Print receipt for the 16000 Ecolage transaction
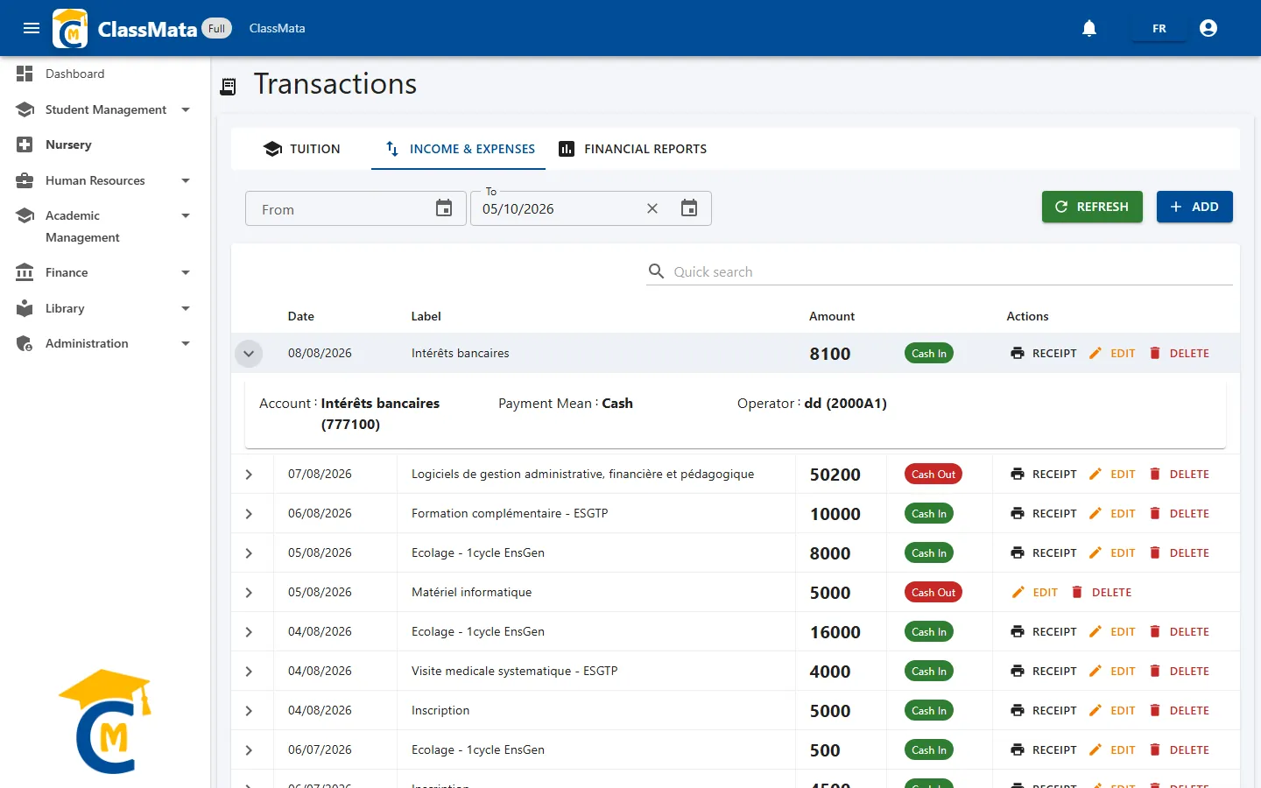 click(1043, 632)
